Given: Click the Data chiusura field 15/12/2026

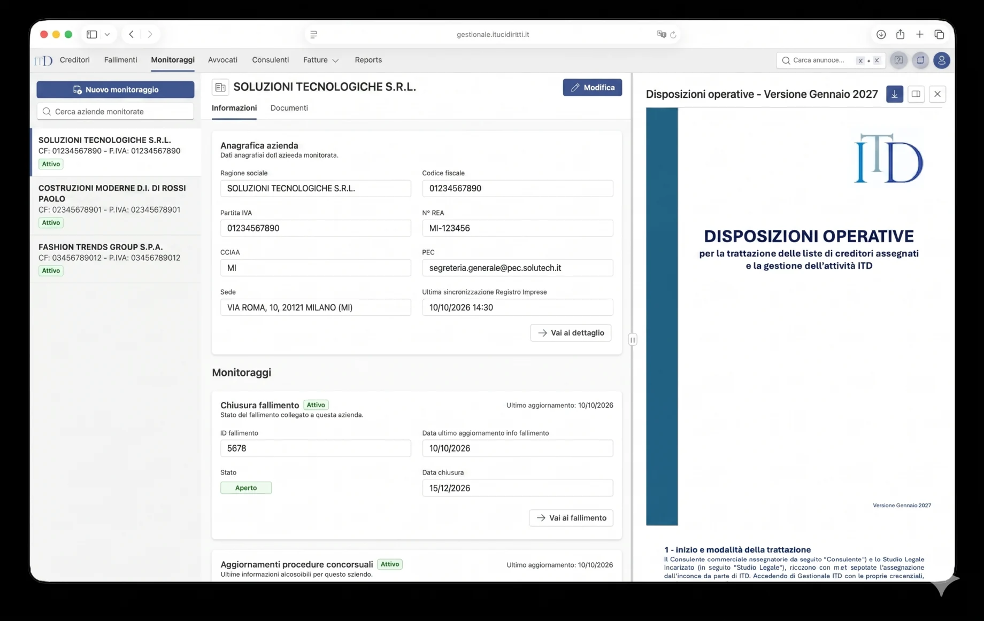Looking at the screenshot, I should [518, 488].
